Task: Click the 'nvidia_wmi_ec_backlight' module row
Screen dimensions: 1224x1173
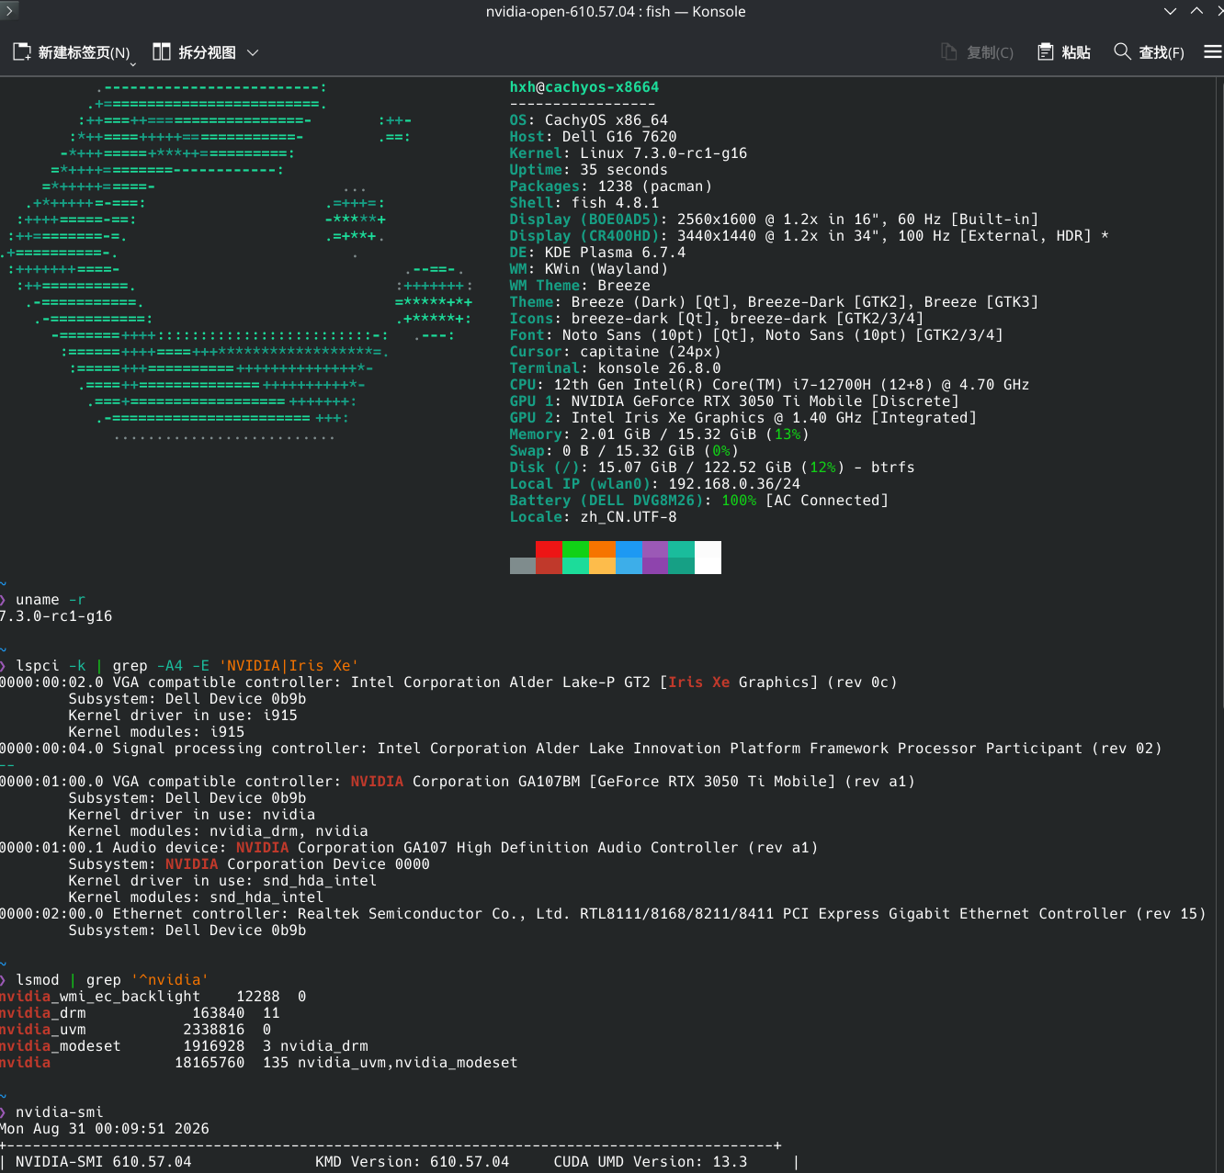Action: (x=153, y=997)
